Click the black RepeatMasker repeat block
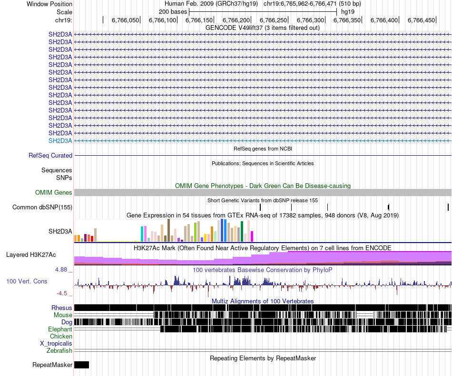Viewport: 452px width, 376px height. (81, 365)
